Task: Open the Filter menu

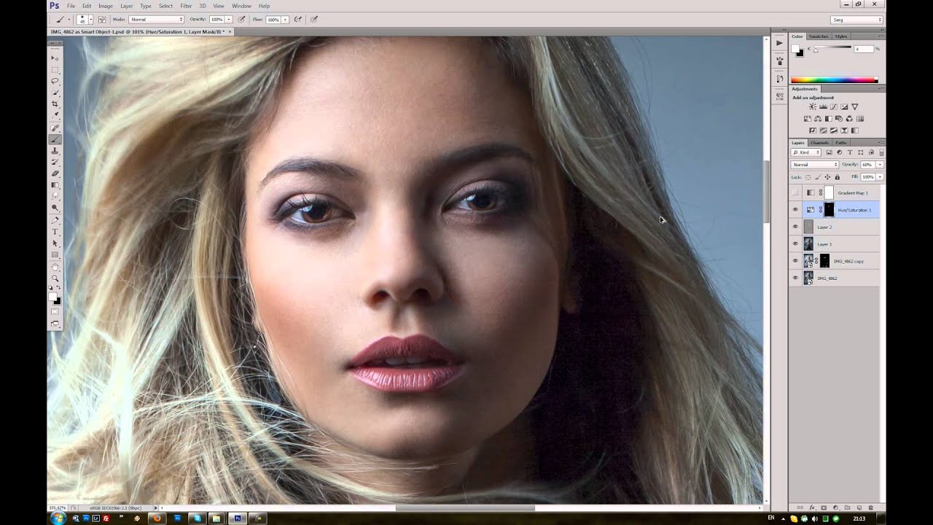Action: pyautogui.click(x=186, y=6)
